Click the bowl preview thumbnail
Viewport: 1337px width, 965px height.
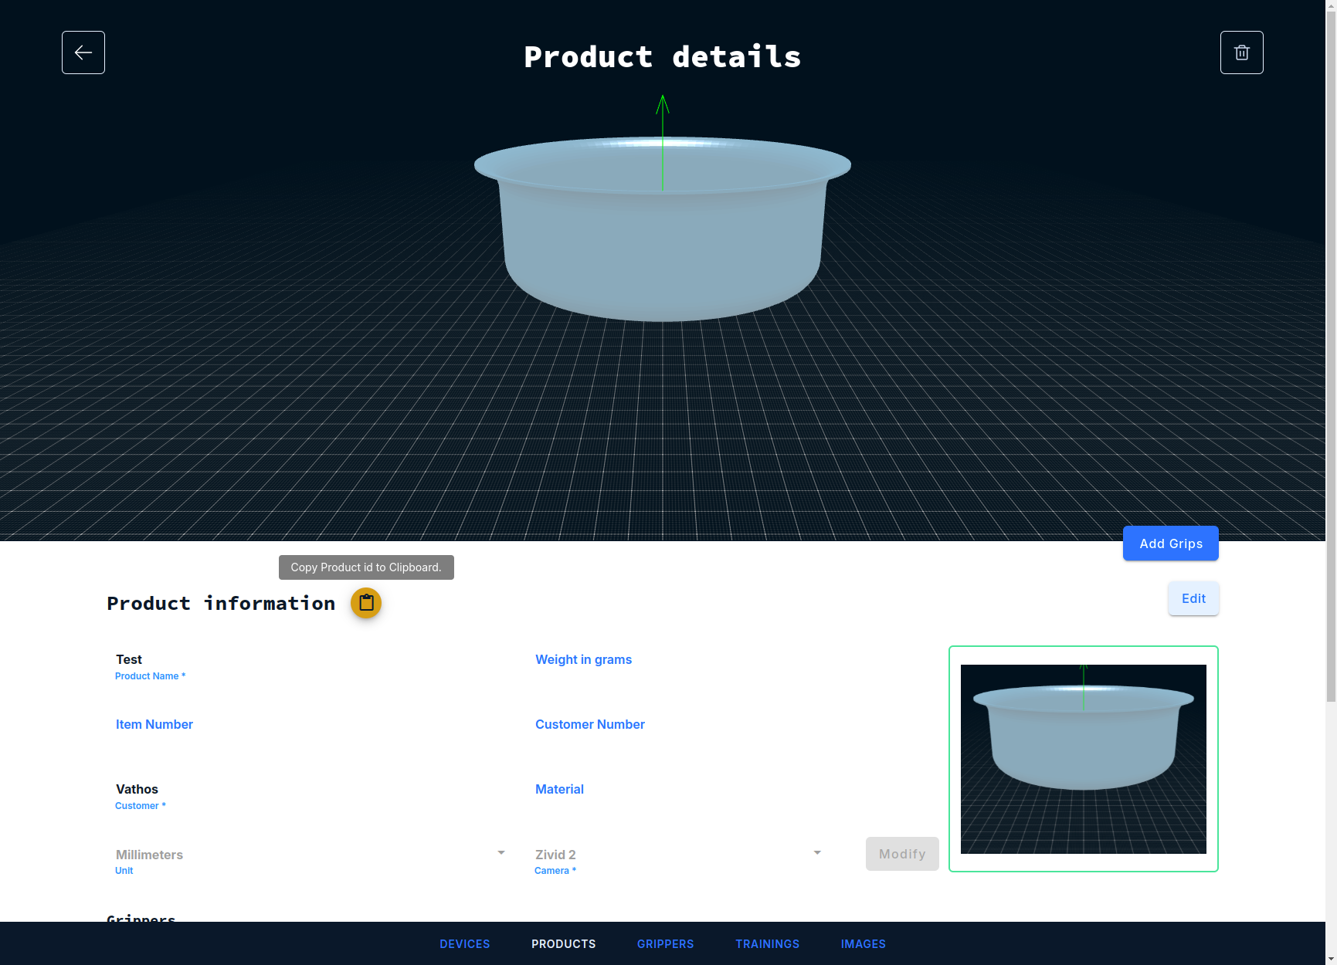pos(1083,759)
